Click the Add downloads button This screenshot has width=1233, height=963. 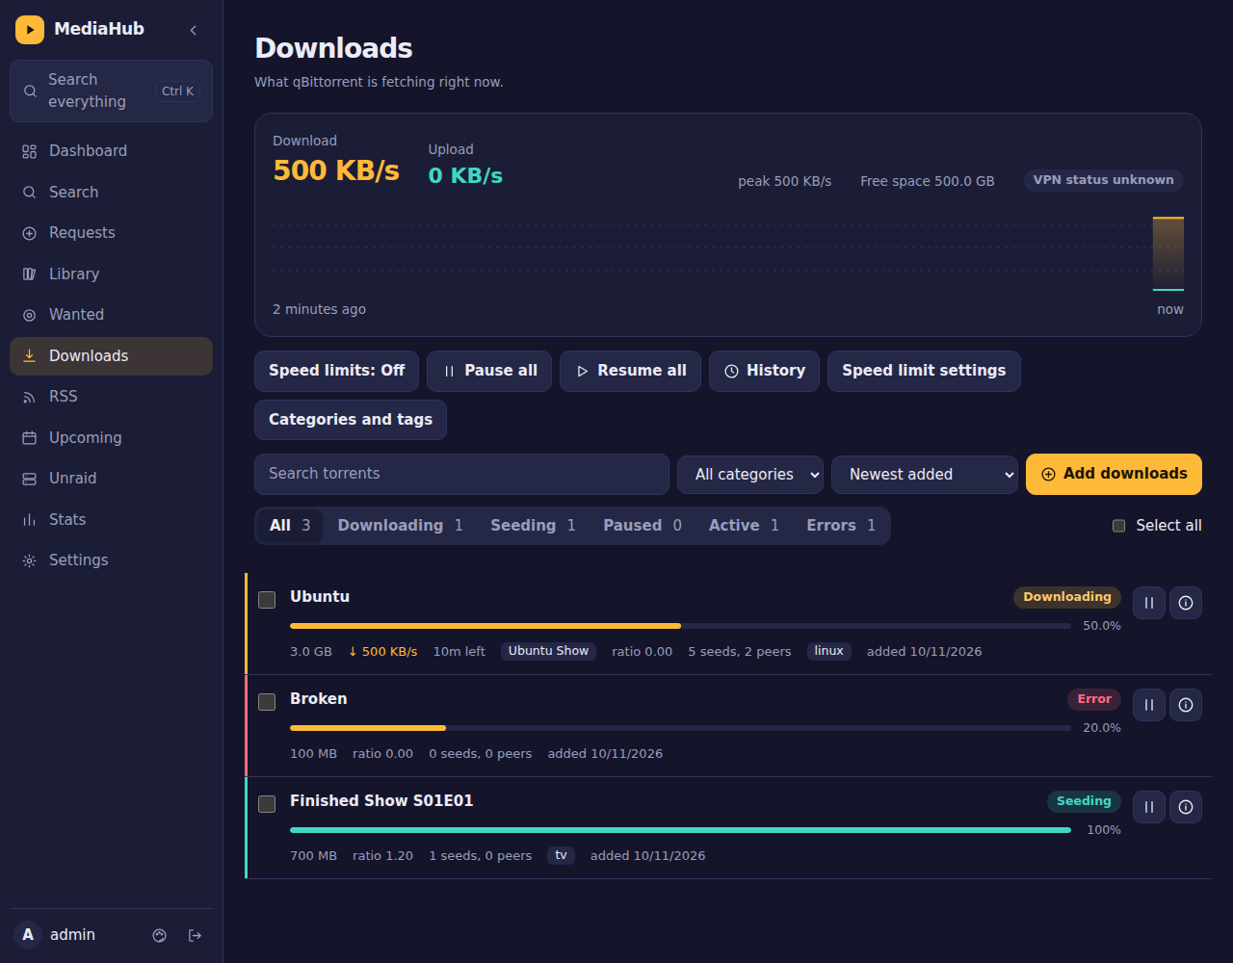point(1114,474)
